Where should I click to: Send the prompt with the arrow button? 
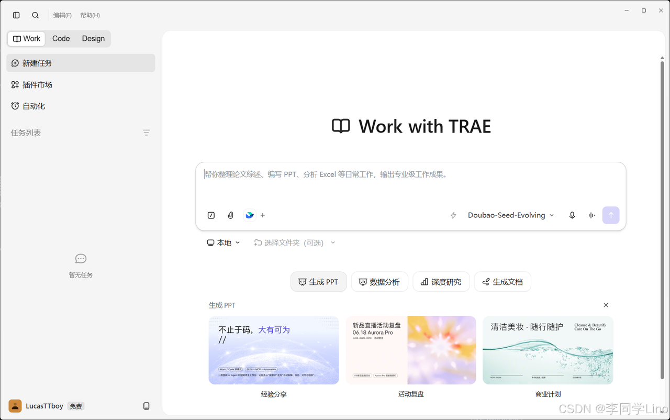(611, 215)
